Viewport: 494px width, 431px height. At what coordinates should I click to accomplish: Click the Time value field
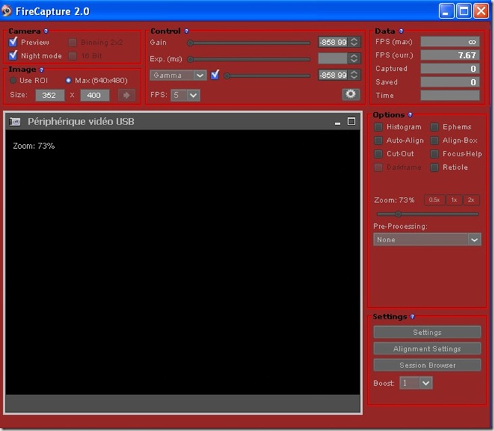pos(450,95)
